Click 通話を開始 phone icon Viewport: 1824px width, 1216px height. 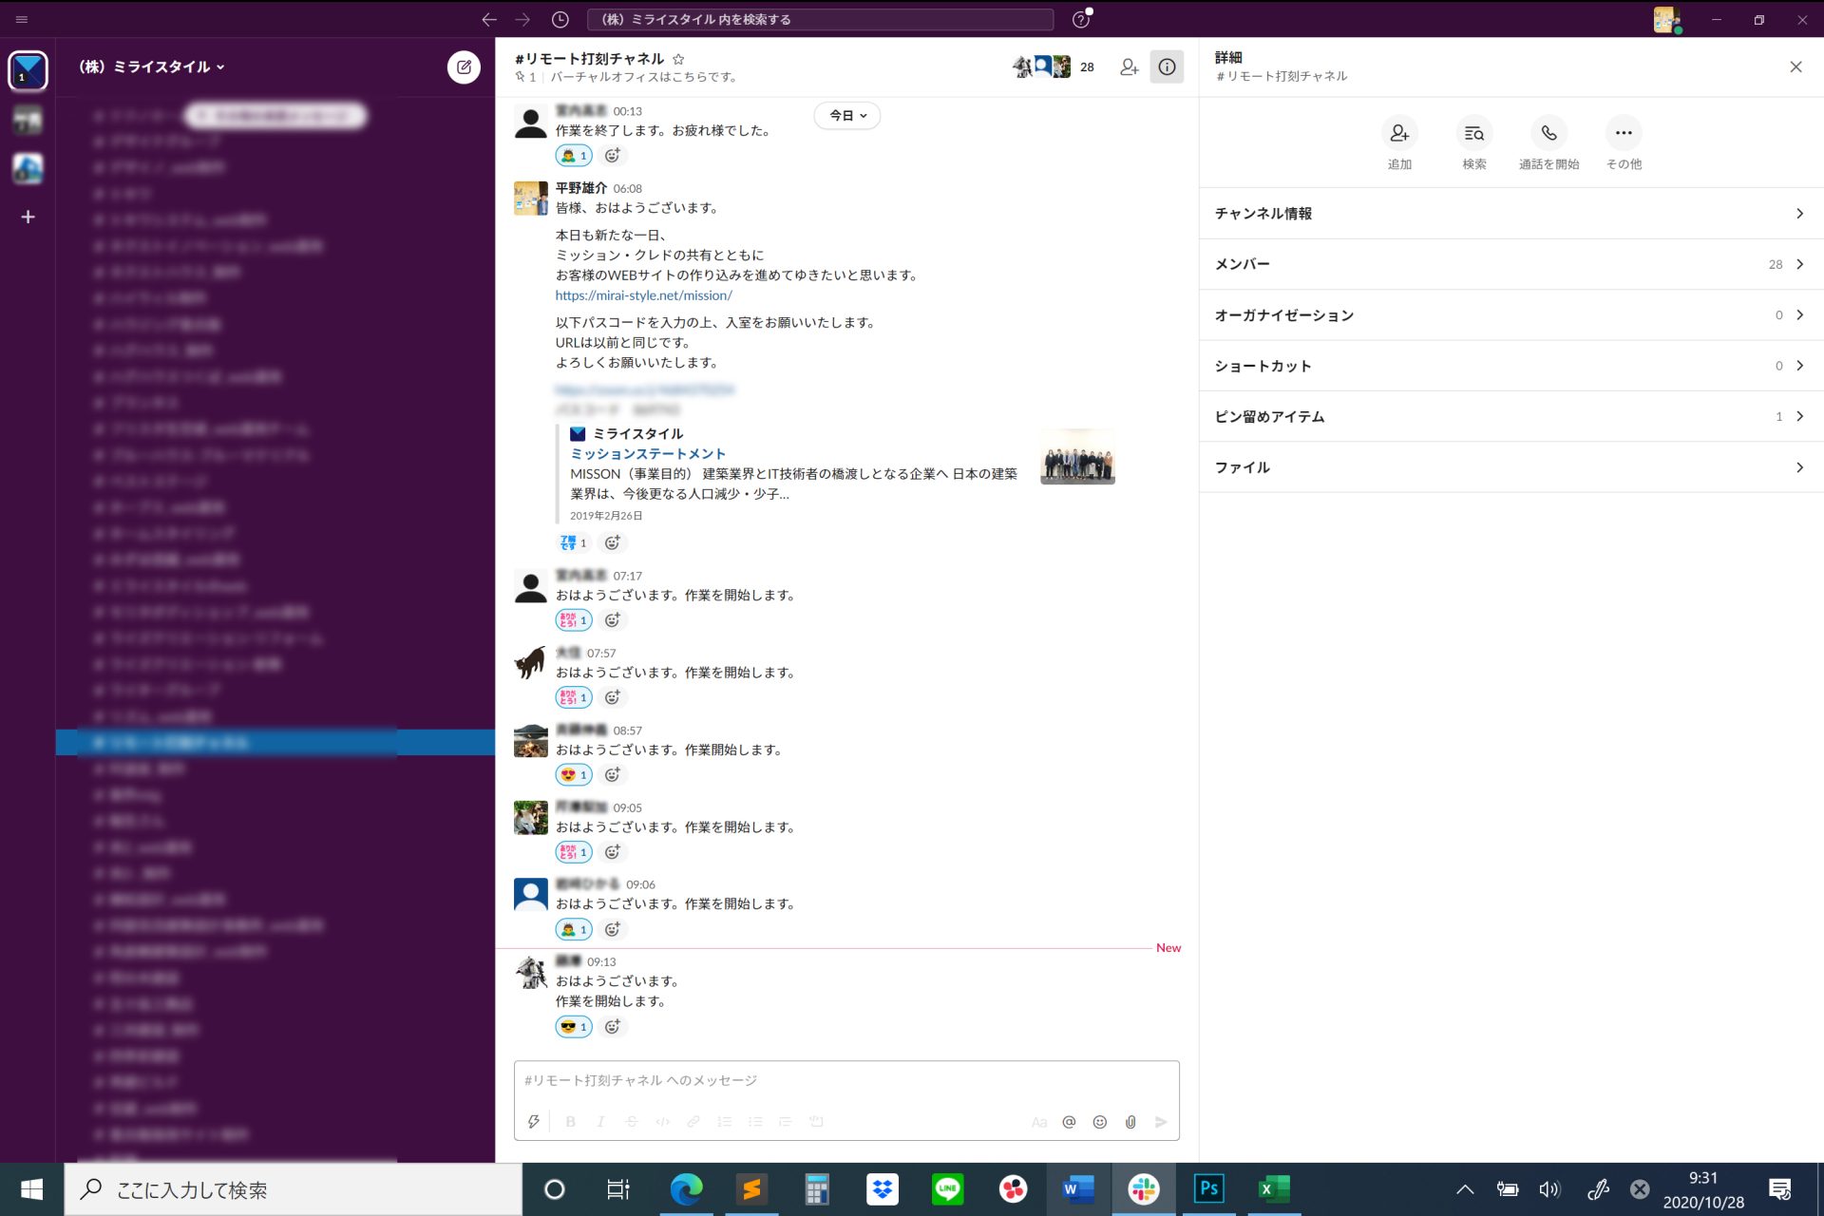pyautogui.click(x=1548, y=133)
